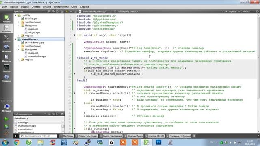Collapse Исходники folder under LockFile
Image resolution: width=260 pixels, height=146 pixels.
(x=19, y=26)
